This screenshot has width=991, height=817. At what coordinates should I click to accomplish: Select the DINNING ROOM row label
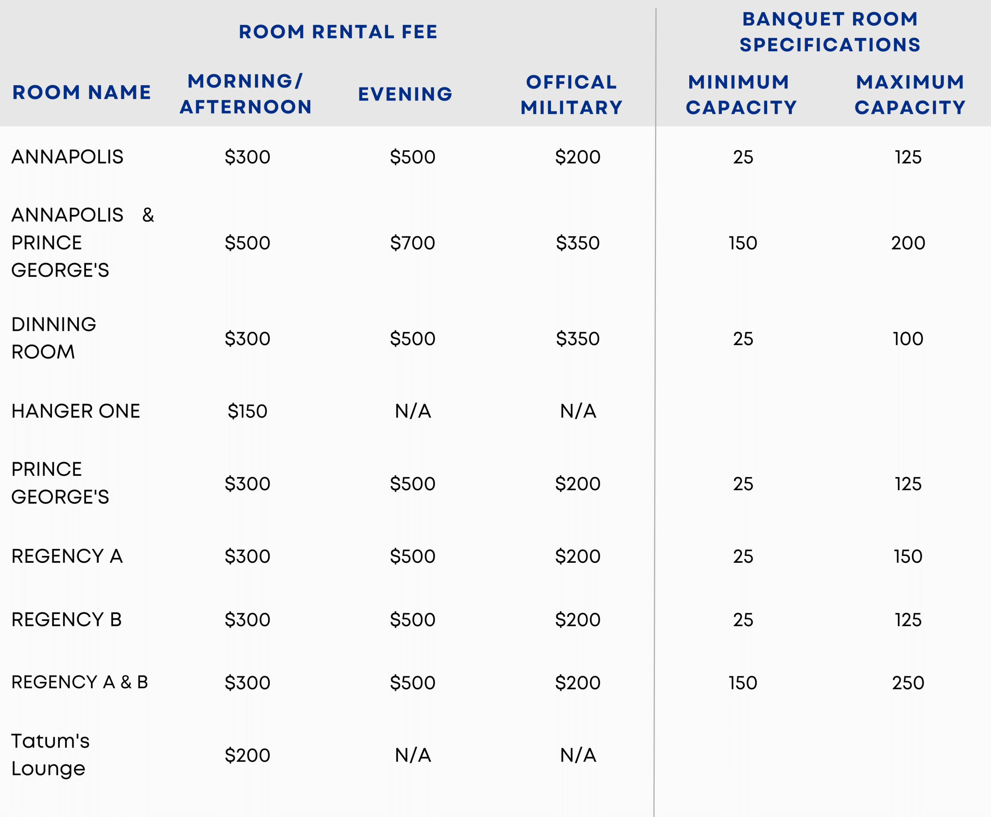[54, 338]
